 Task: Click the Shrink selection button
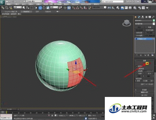[x=140, y=74]
